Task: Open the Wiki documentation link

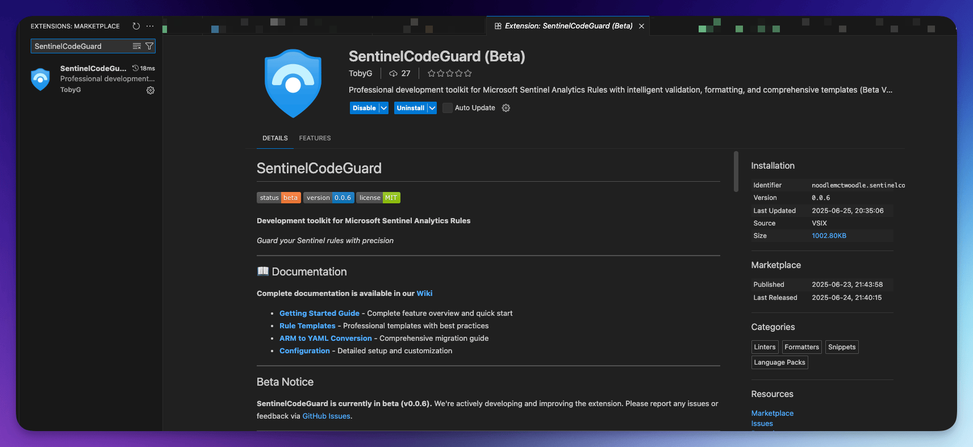Action: click(x=424, y=294)
